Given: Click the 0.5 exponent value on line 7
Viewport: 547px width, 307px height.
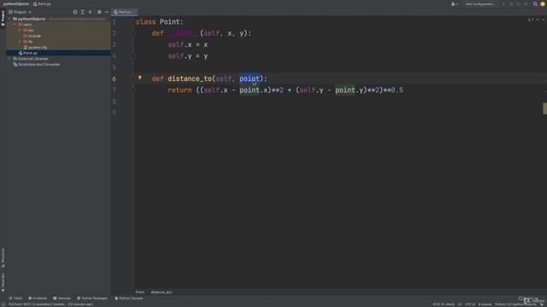Looking at the screenshot, I should tap(397, 90).
